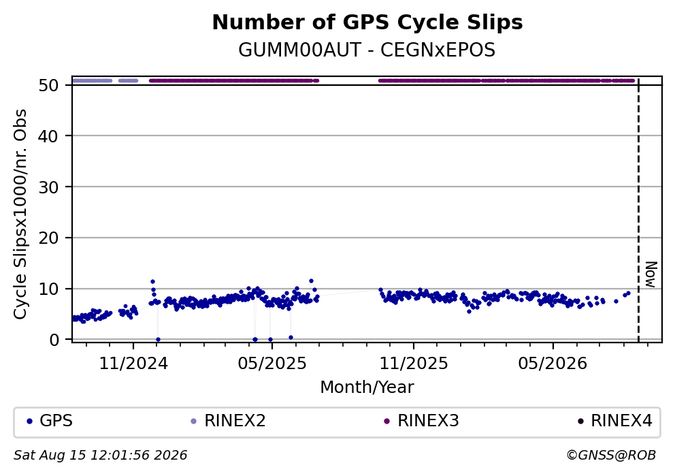The height and width of the screenshot is (476, 675).
Task: Click the RINEX4 legend marker dot
Action: (580, 422)
